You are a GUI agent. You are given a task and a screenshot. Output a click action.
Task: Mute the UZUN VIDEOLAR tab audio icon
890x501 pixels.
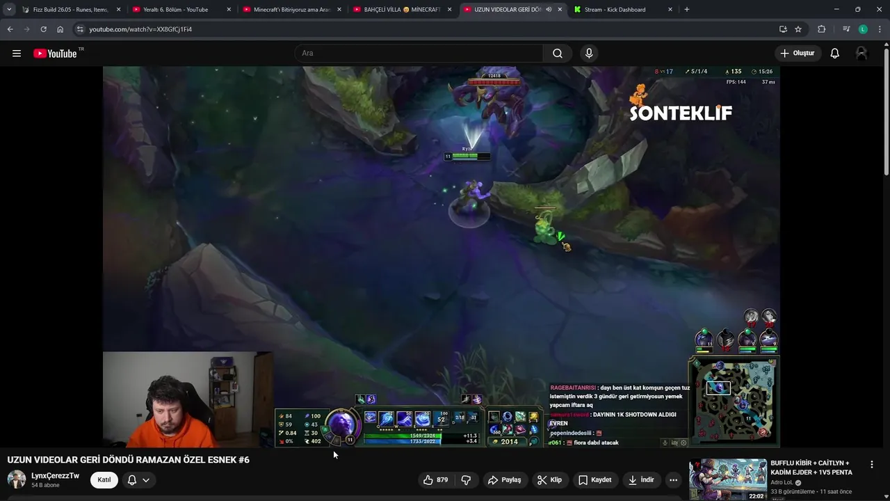[x=549, y=10]
